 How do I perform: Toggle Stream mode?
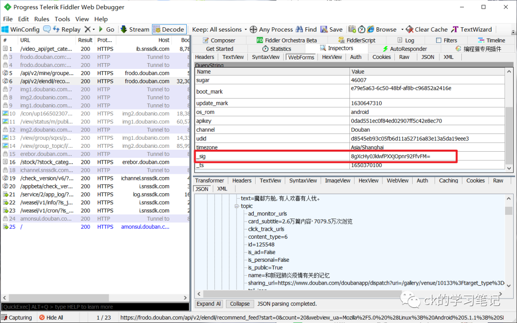click(135, 29)
